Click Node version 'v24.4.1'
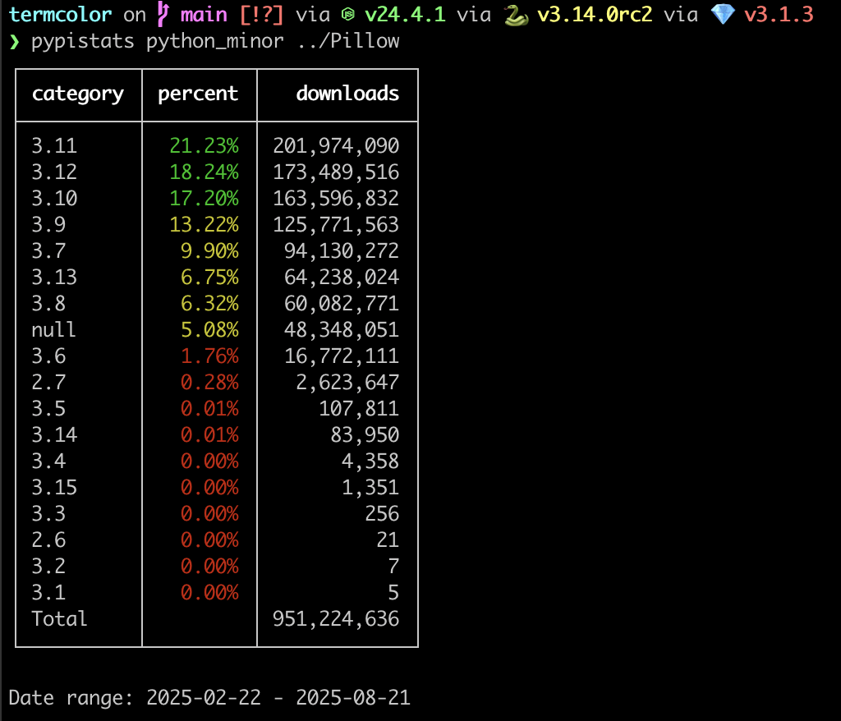 (405, 15)
